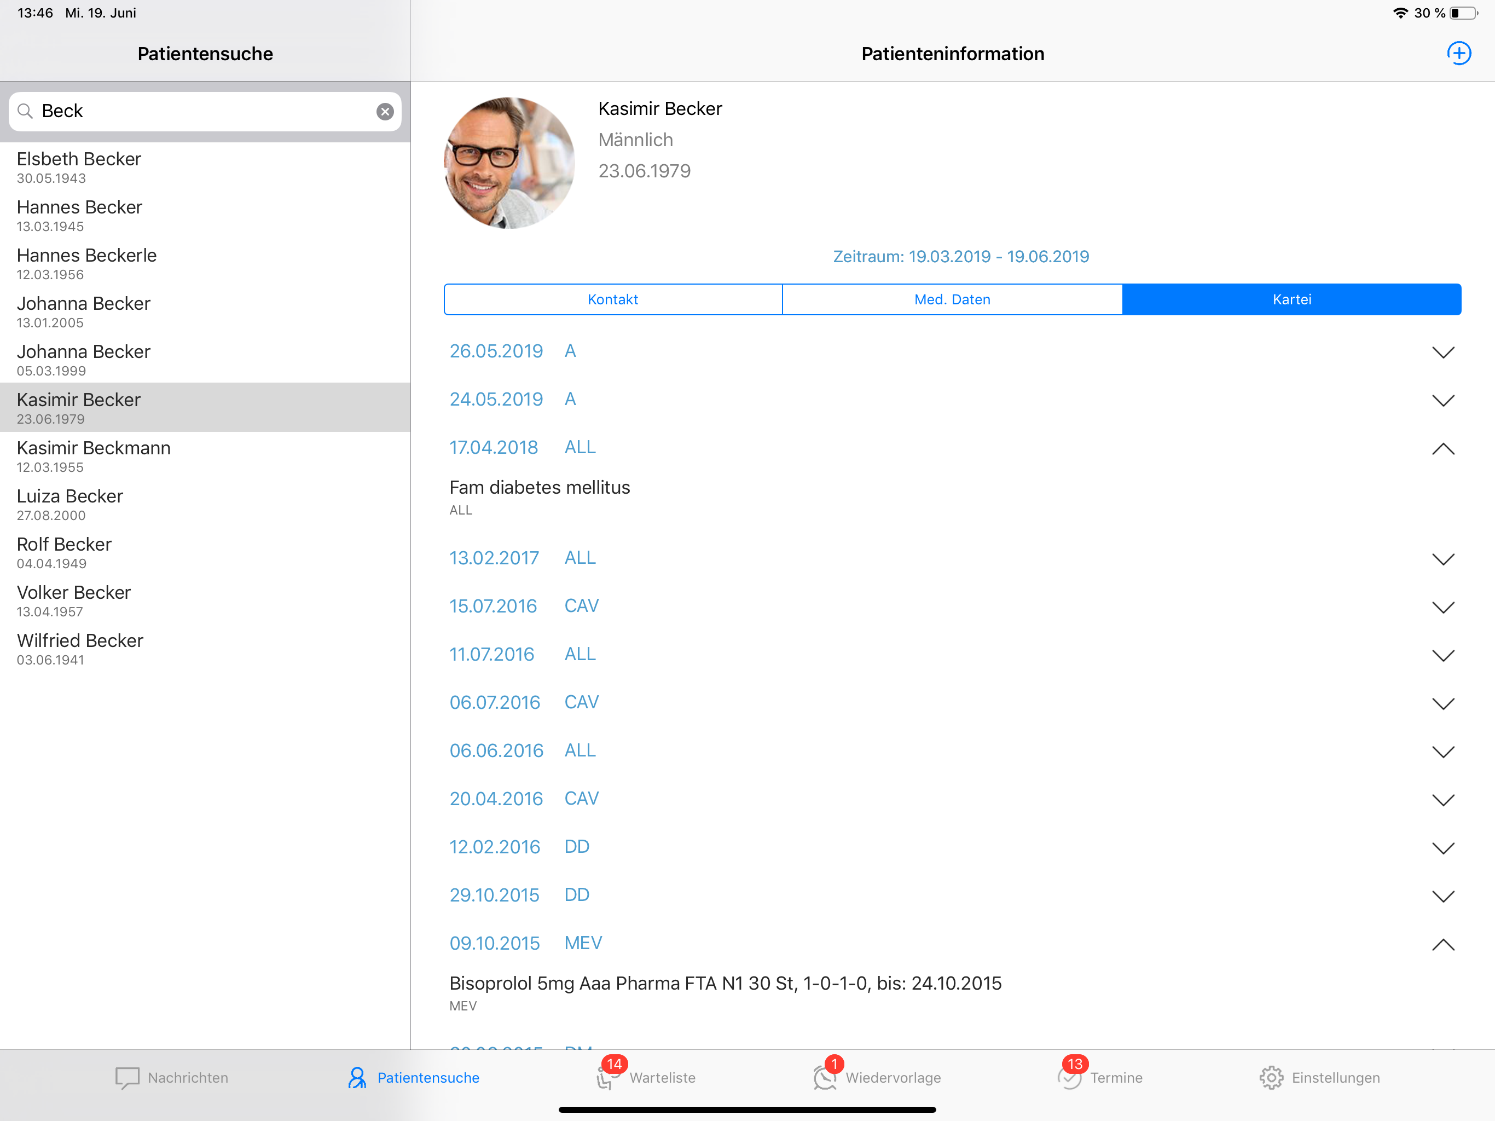The width and height of the screenshot is (1495, 1121).
Task: Select patient Elsbeth Becker
Action: [205, 167]
